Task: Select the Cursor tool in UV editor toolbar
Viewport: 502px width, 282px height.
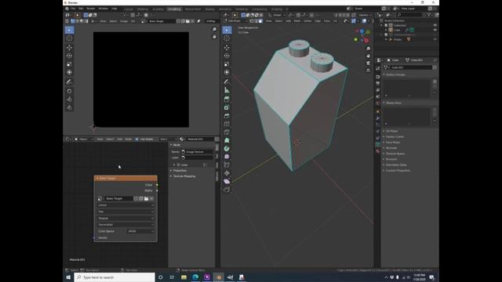Action: tap(69, 38)
